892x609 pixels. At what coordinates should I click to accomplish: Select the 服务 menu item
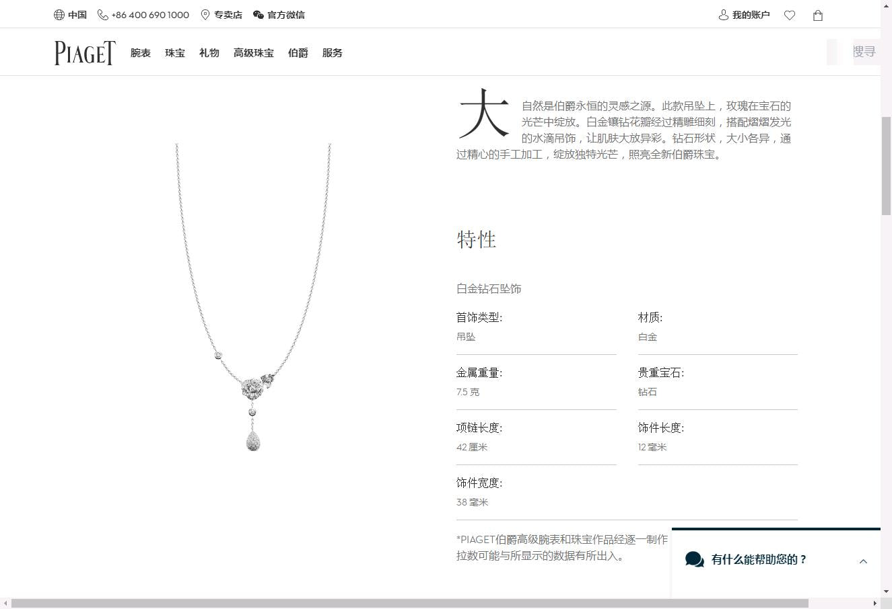[333, 53]
